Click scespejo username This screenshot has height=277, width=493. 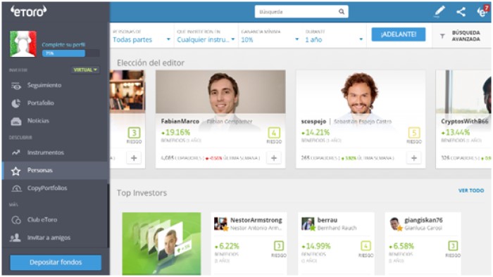tap(313, 121)
